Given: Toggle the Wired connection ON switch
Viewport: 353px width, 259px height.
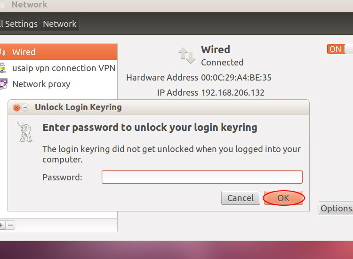Looking at the screenshot, I should pos(340,49).
